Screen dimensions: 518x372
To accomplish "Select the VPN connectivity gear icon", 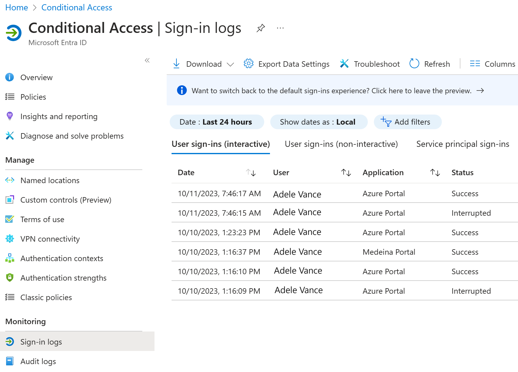I will click(10, 239).
